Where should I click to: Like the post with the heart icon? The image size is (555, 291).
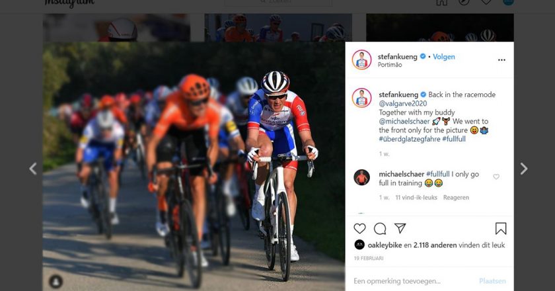point(359,229)
